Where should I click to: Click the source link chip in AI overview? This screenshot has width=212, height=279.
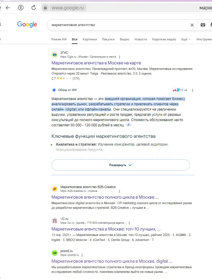[x=128, y=125]
